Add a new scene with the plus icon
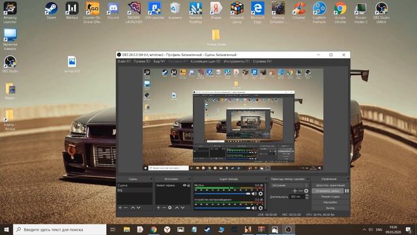Screen dimensions: 417x235 coord(120,208)
